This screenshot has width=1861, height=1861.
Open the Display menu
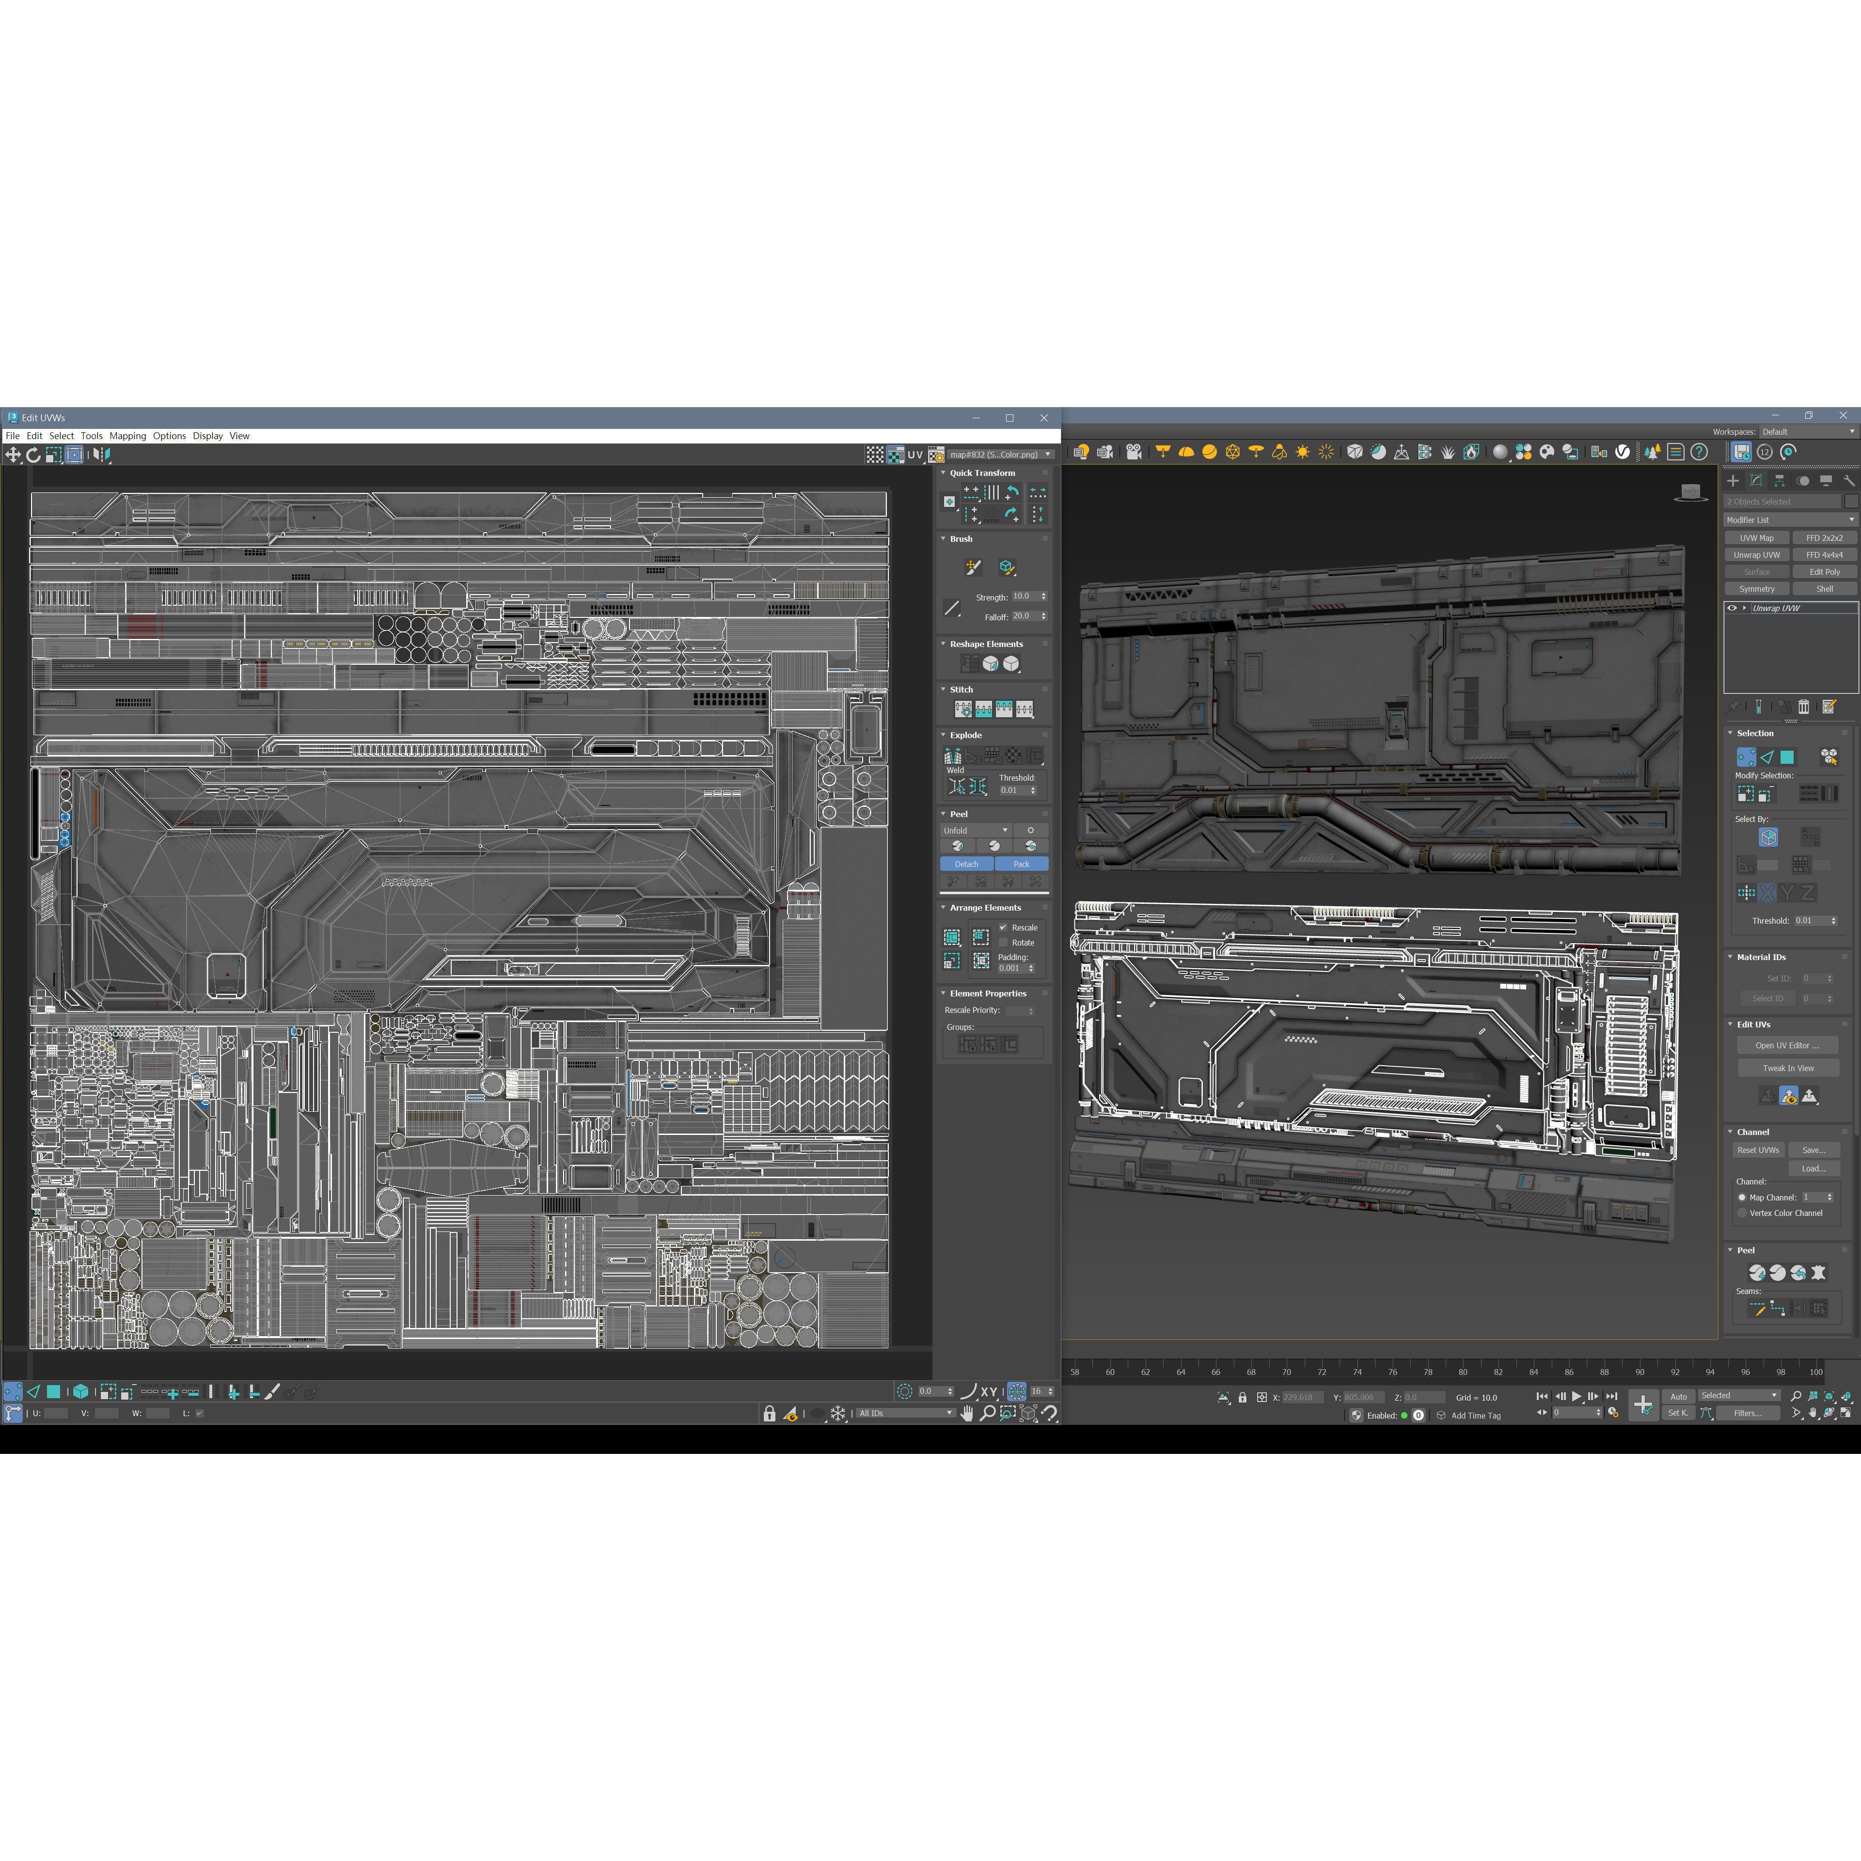(x=207, y=436)
